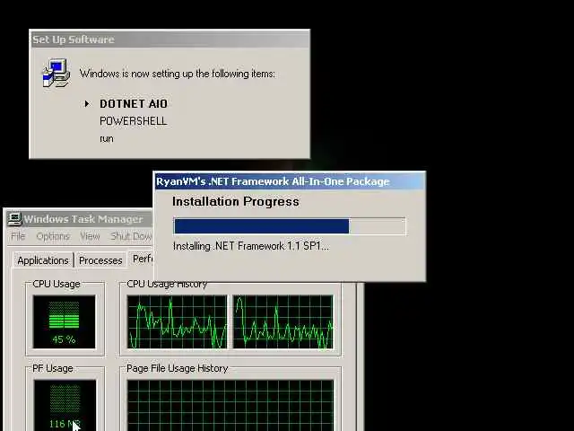Click 'Windows is now setting up the following items' text
The image size is (574, 431).
click(x=178, y=74)
